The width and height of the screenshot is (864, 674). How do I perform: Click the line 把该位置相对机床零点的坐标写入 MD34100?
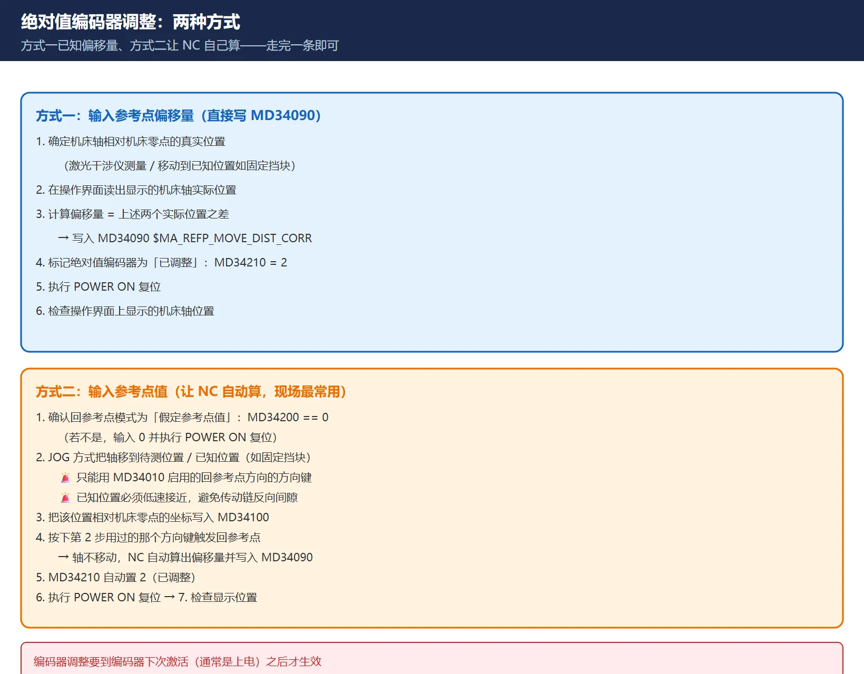tap(152, 518)
